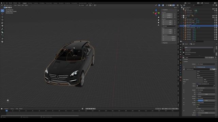Viewport: 218px width, 122px height.
Task: Expand the Preview material panel
Action: pos(186,59)
